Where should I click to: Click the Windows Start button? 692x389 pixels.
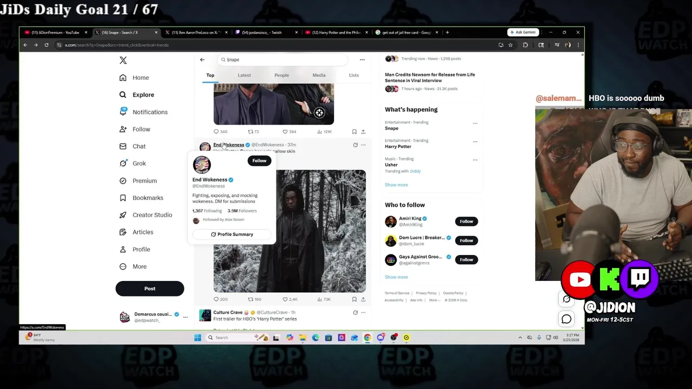coord(197,338)
